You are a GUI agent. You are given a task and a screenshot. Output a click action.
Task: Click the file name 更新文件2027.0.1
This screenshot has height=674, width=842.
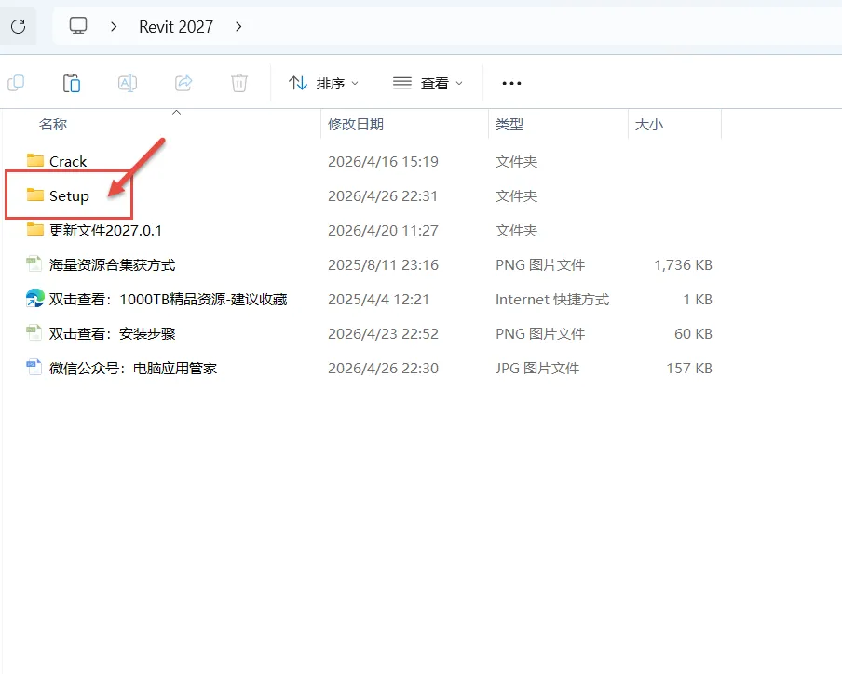[x=105, y=231]
